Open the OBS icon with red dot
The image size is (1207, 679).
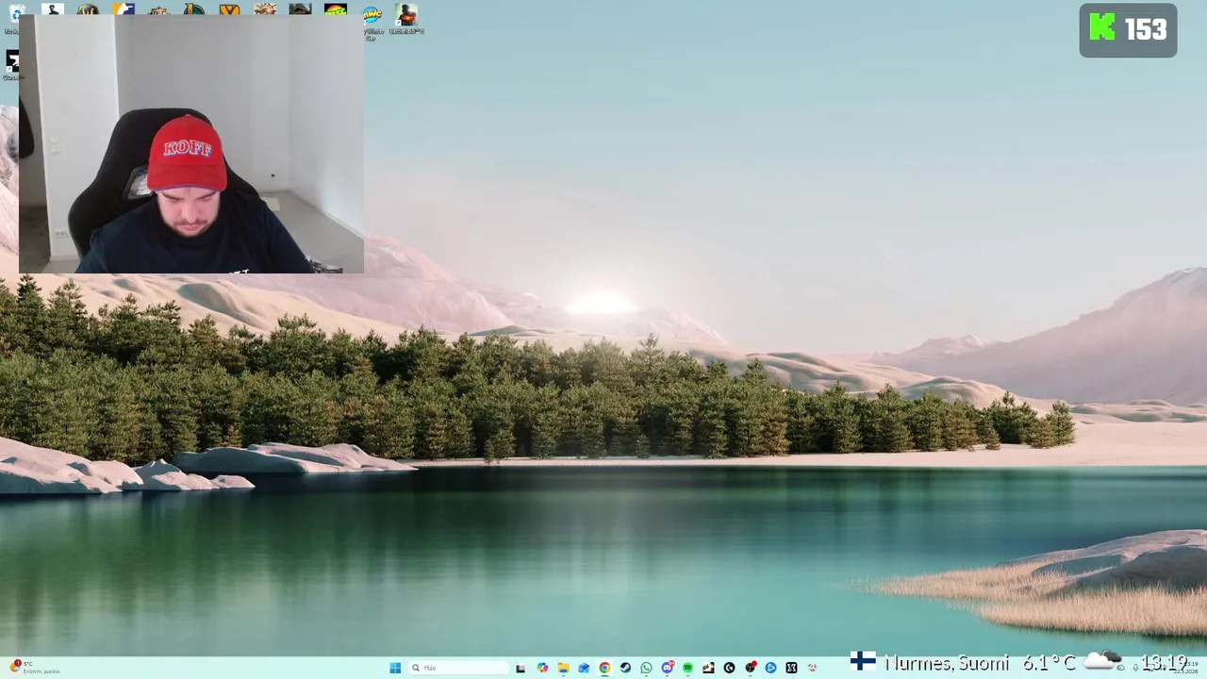click(x=751, y=668)
